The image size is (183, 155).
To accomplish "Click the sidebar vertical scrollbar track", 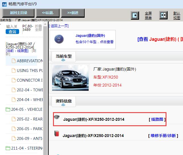I will point(45,90).
